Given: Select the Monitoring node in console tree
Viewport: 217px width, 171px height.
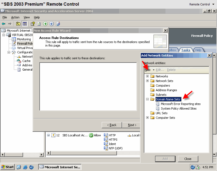Looking at the screenshot, I should (x=24, y=39).
